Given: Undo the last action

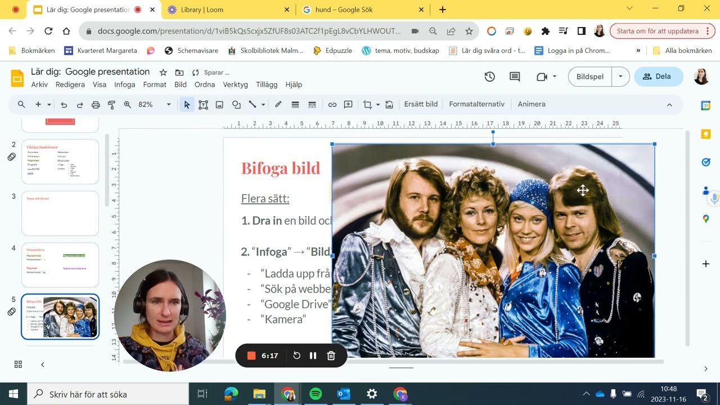Looking at the screenshot, I should [x=64, y=105].
